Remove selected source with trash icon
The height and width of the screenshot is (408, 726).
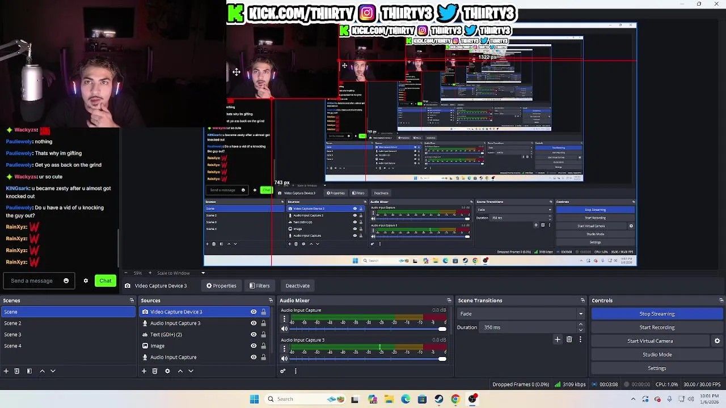point(155,371)
